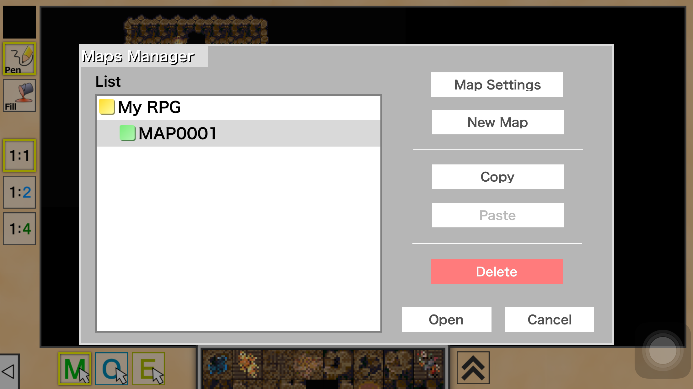Click the back triangle arrow
Viewport: 693px width, 389px height.
tap(9, 371)
